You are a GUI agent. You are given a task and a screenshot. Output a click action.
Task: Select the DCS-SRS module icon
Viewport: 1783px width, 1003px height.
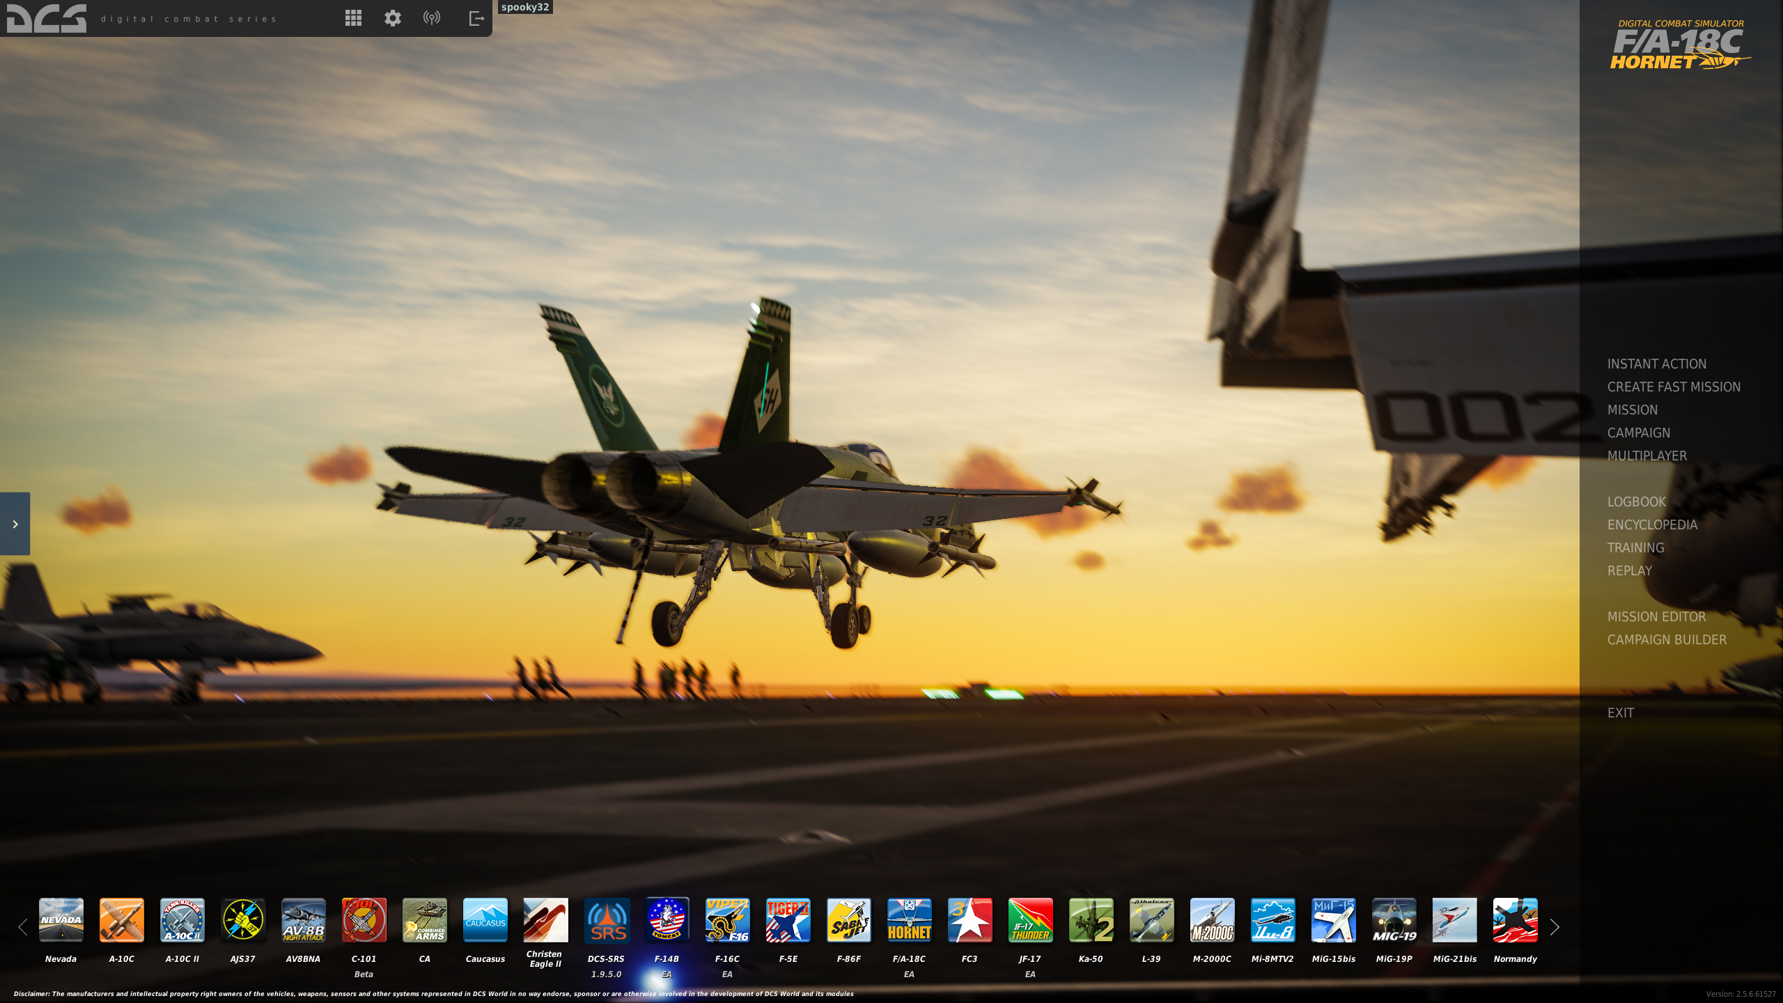(606, 919)
